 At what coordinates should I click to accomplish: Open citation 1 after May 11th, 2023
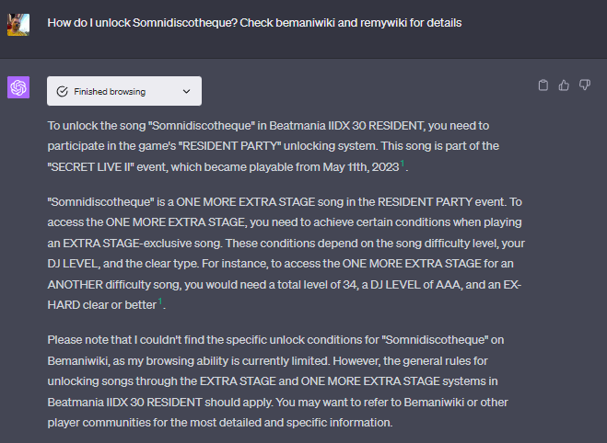[403, 165]
